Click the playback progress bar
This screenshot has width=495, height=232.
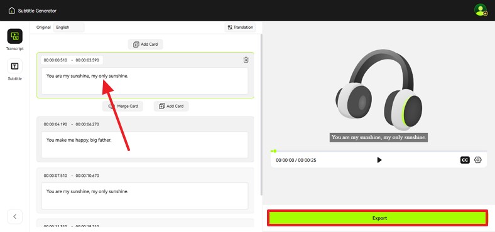[379, 151]
